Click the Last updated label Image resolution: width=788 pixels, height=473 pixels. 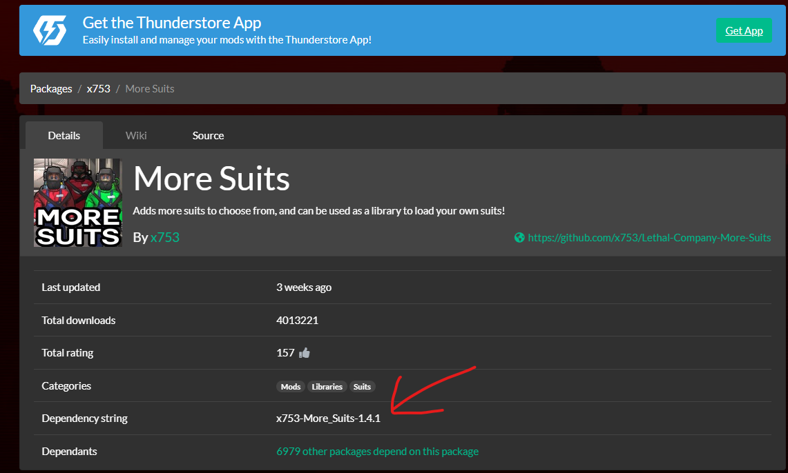click(71, 288)
